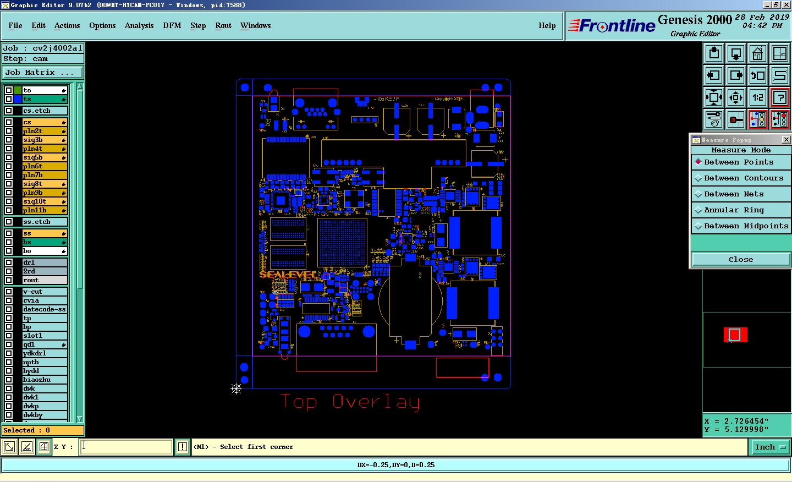The width and height of the screenshot is (792, 482).
Task: Click the grid window icon by X Y
Action: pos(44,447)
